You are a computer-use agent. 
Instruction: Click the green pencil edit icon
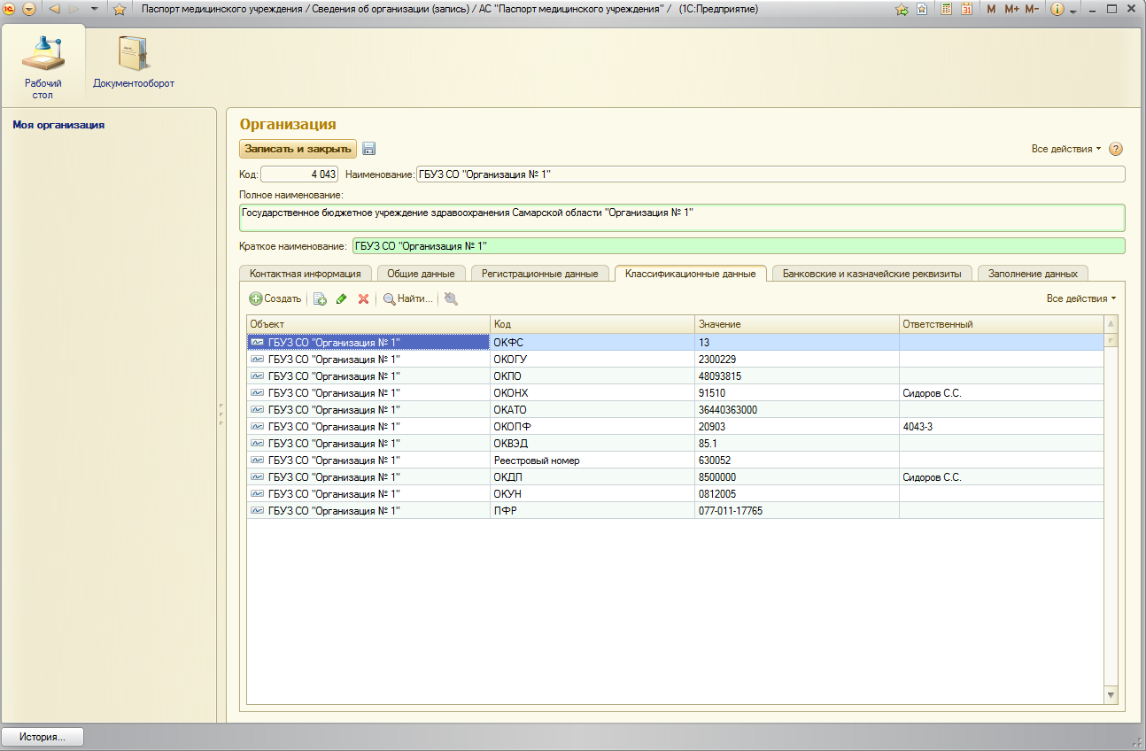(x=341, y=299)
